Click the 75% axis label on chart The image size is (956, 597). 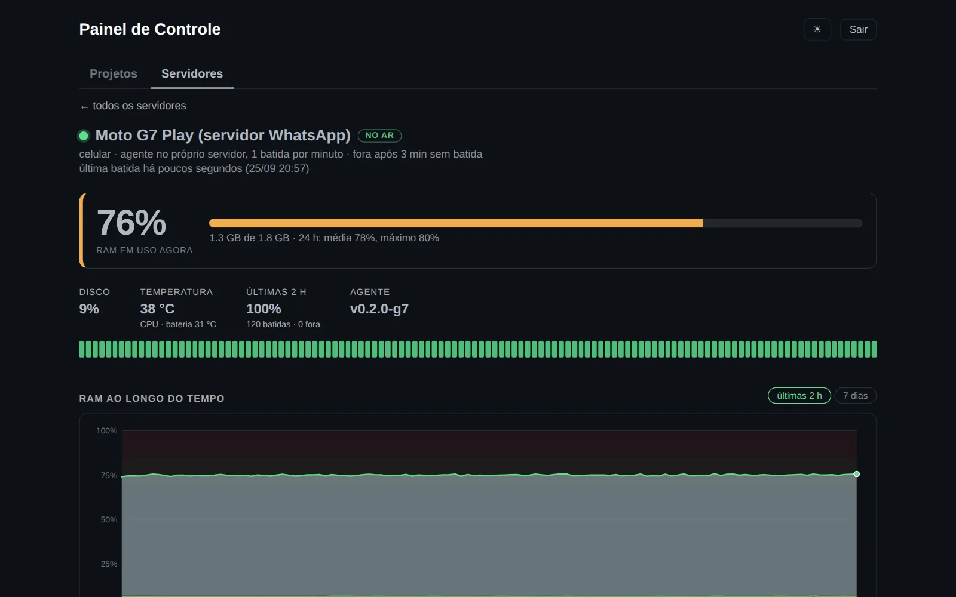(109, 475)
